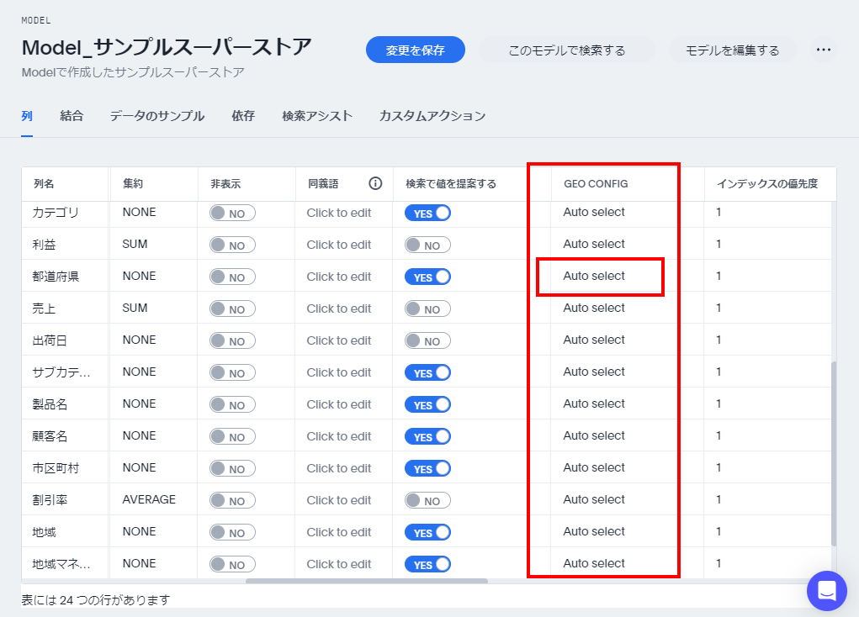Click the synonyms column info icon
The image size is (859, 617).
(375, 183)
